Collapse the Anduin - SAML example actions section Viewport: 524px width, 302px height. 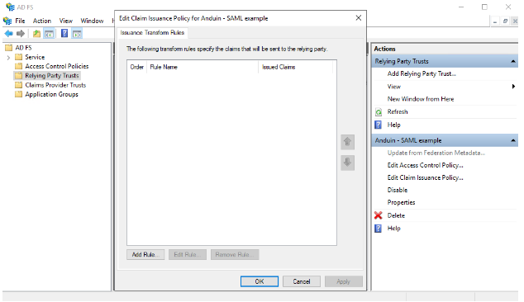pos(513,140)
